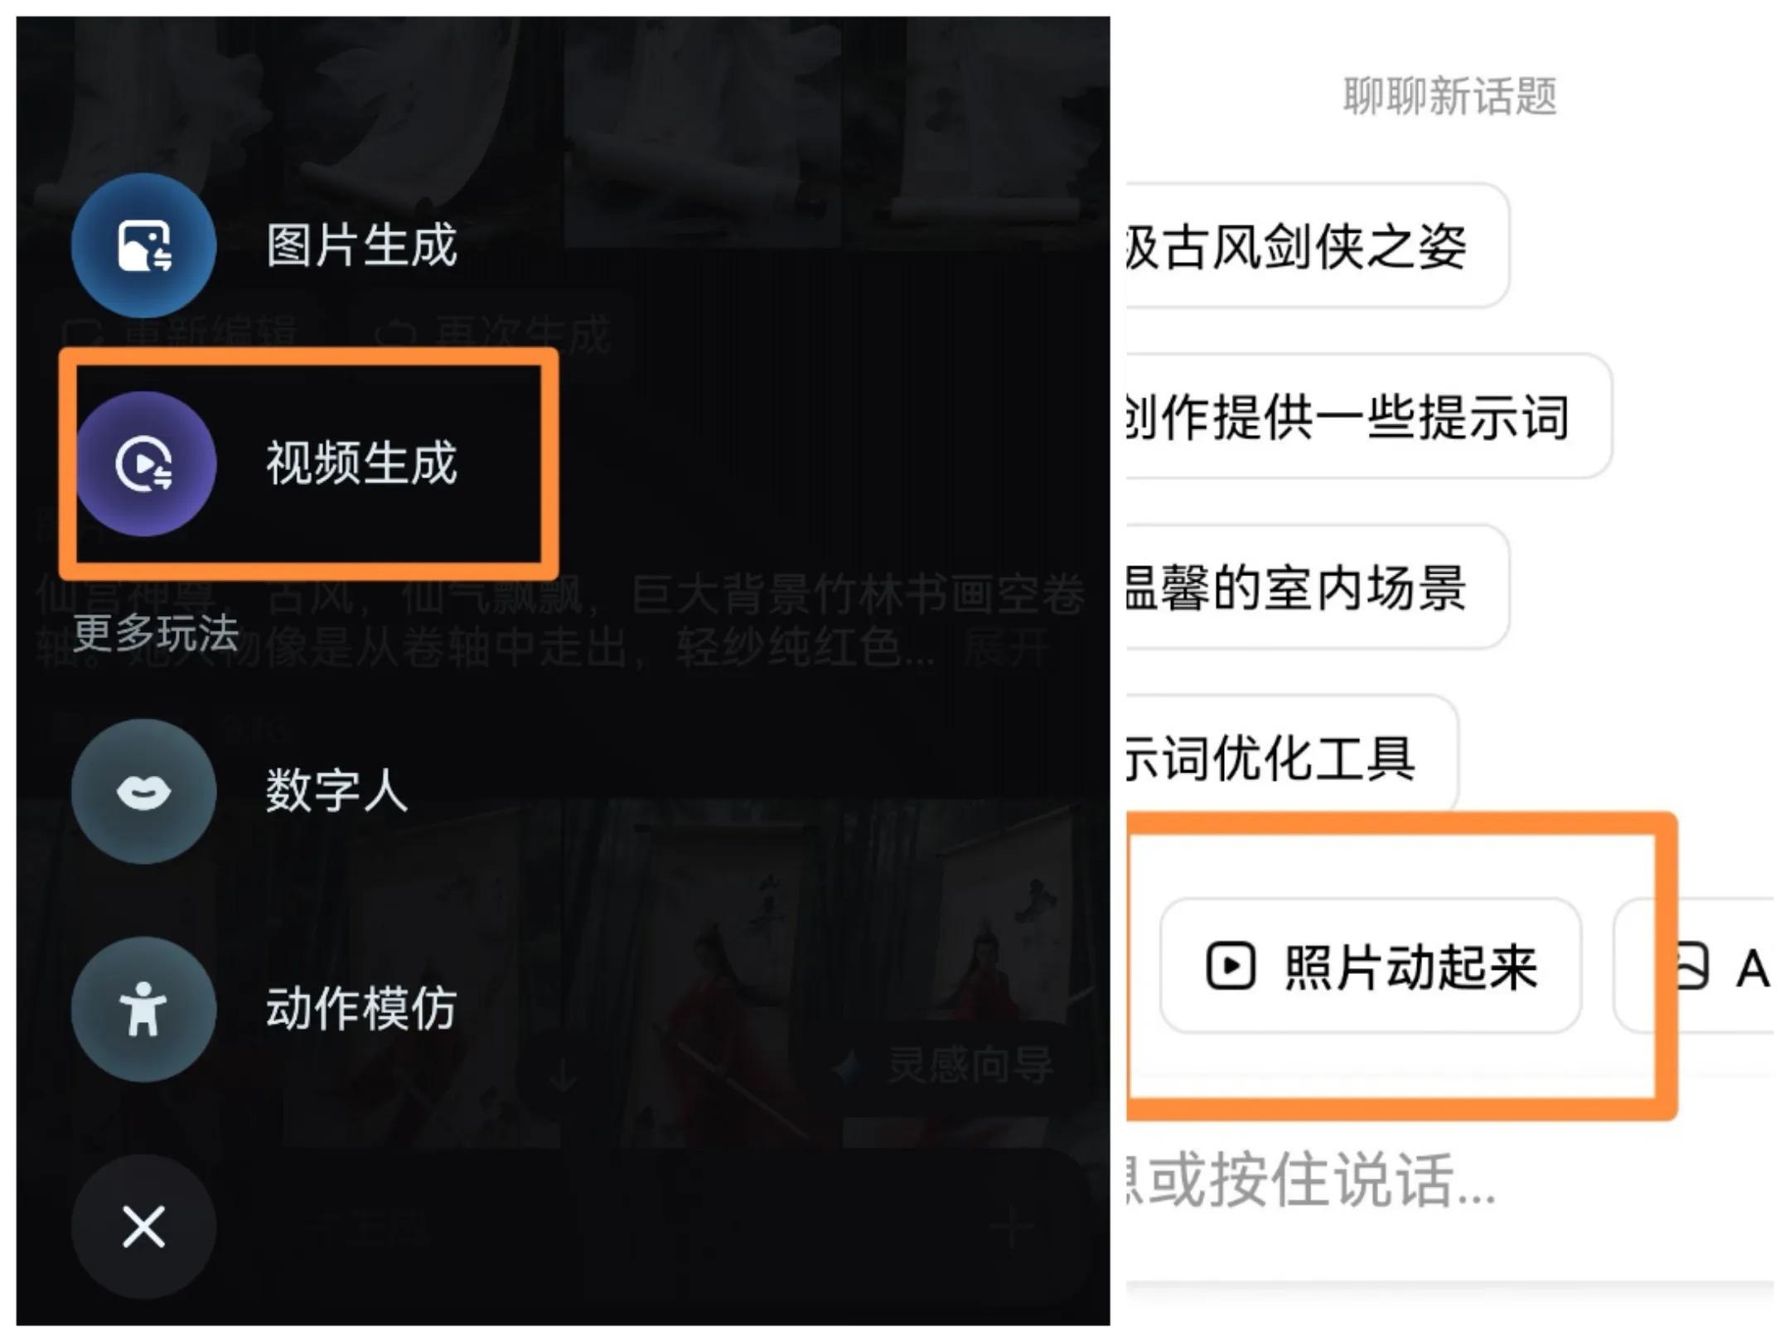Pick the 创作提供一些提示词 suggestion

pyautogui.click(x=1369, y=416)
